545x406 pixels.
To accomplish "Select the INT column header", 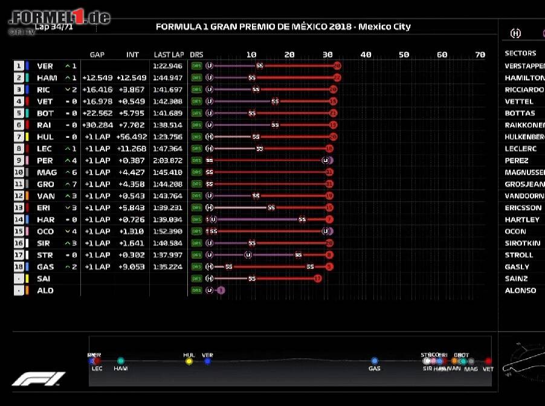I will pyautogui.click(x=132, y=54).
